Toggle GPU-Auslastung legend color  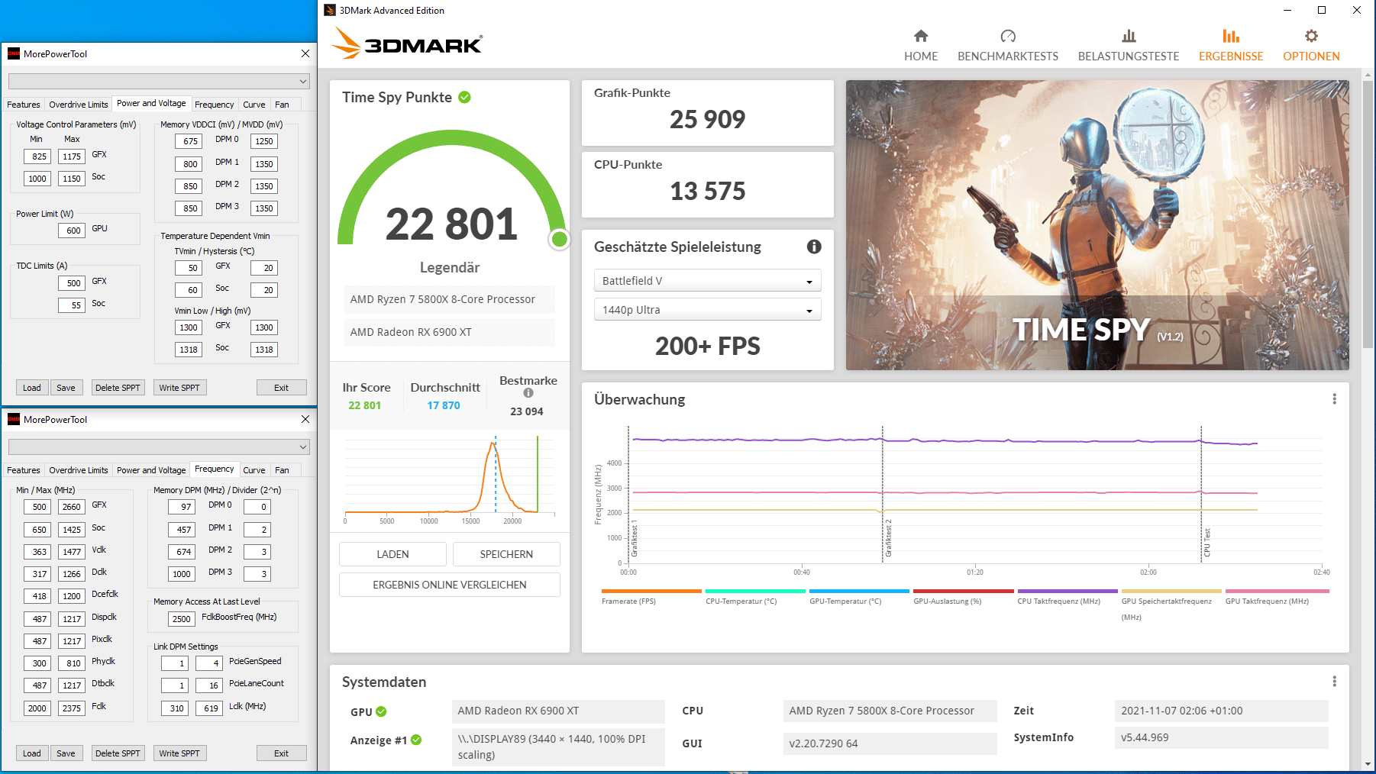[x=964, y=591]
